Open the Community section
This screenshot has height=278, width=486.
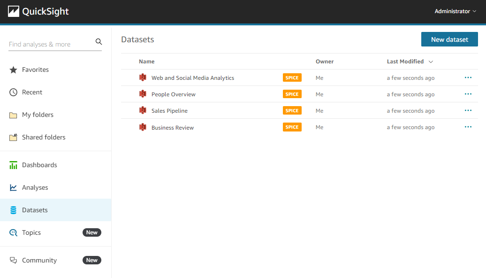[x=39, y=260]
